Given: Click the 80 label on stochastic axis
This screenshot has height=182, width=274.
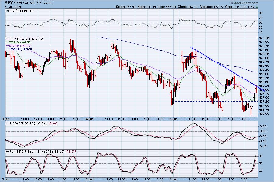Looking at the screenshot, I should point(261,156).
